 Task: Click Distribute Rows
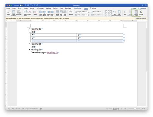click(x=96, y=12)
